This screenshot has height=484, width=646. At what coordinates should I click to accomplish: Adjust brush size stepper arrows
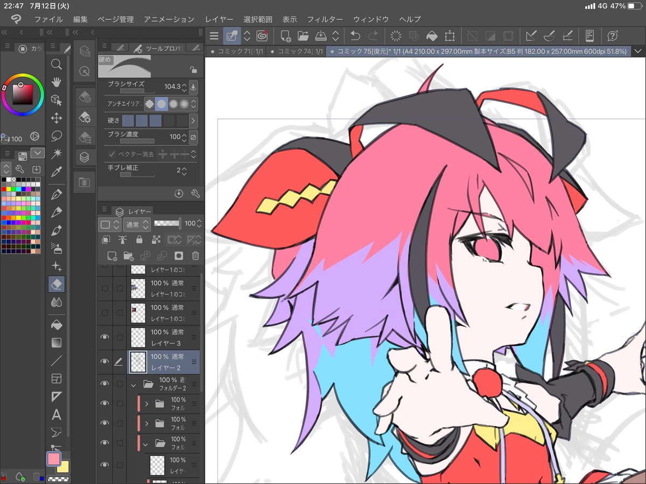(184, 87)
